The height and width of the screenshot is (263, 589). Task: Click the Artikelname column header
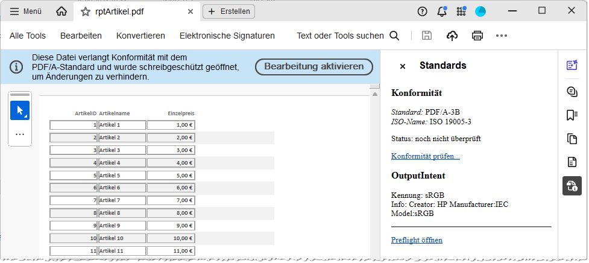(x=115, y=113)
